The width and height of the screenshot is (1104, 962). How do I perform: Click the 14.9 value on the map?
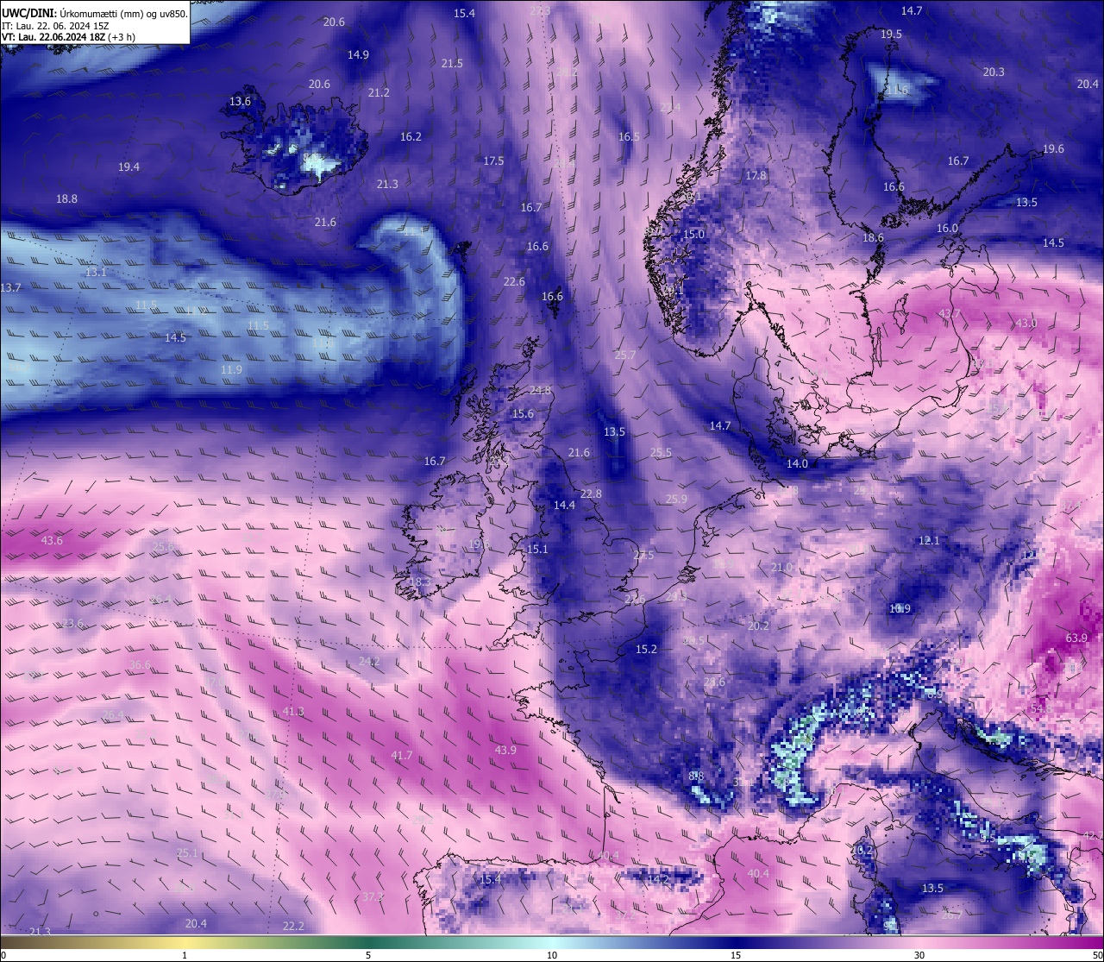point(358,54)
